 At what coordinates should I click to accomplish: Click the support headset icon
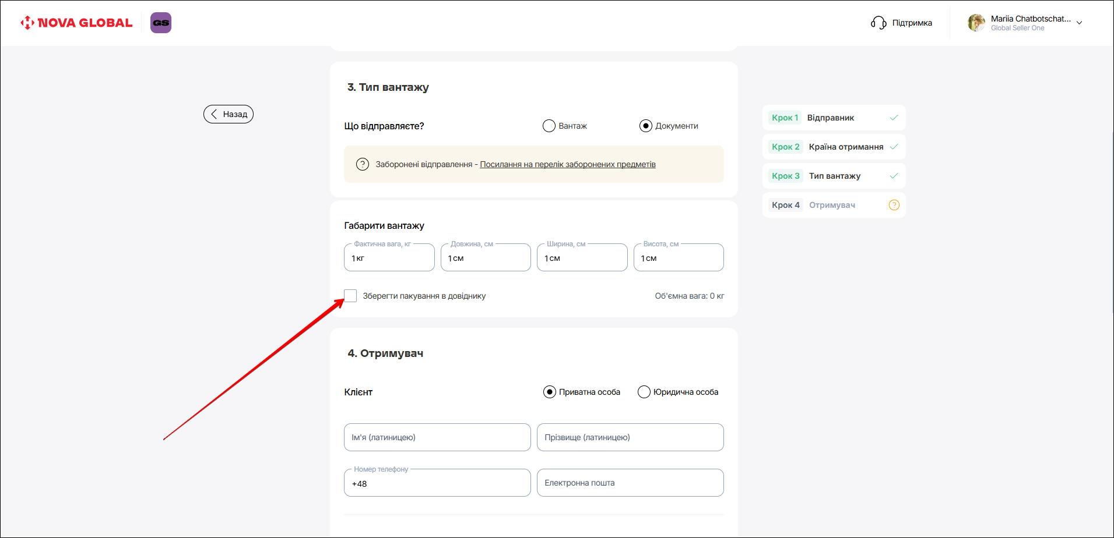(878, 23)
